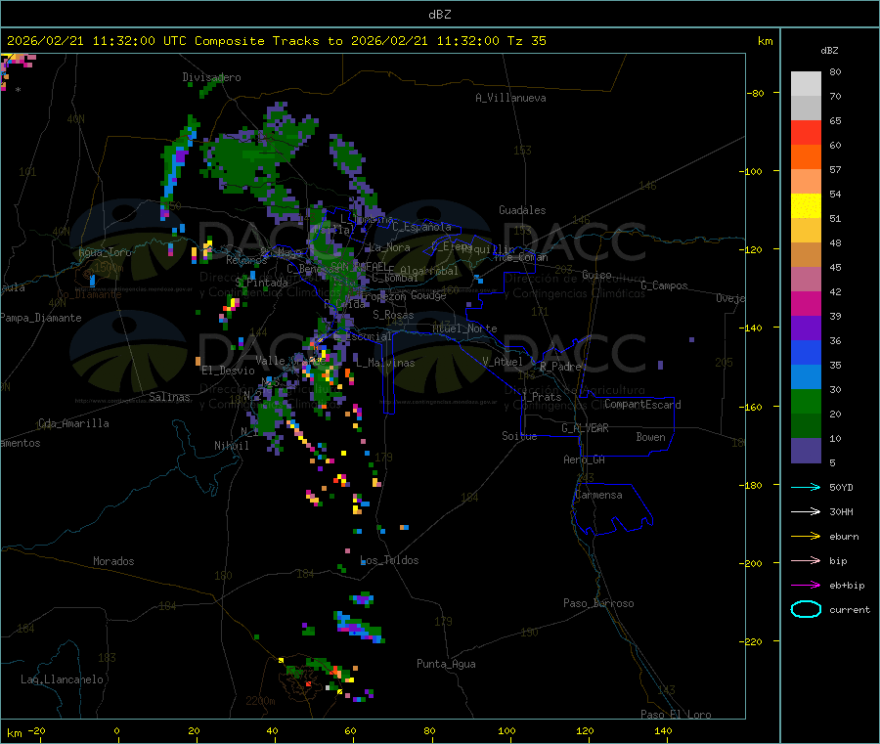Click the 'Carmensa' map label
880x744 pixels.
pos(598,495)
